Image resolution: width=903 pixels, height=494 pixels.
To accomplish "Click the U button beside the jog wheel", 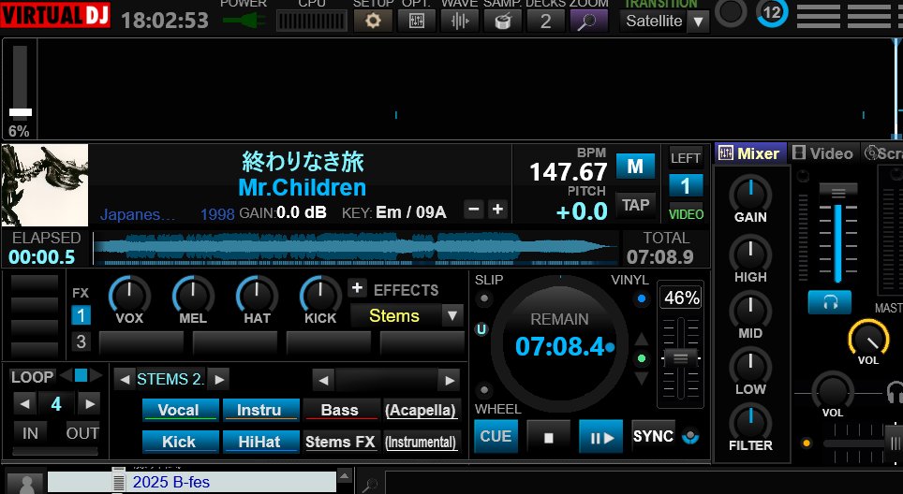I will coord(481,329).
